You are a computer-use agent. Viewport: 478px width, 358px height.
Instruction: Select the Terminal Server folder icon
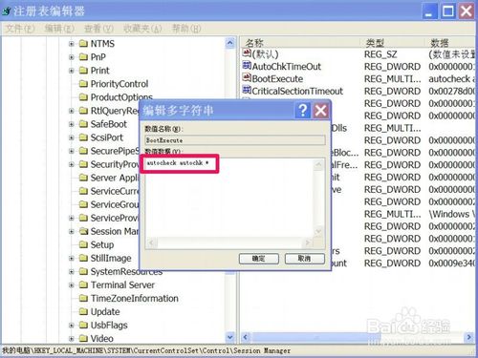pyautogui.click(x=83, y=284)
